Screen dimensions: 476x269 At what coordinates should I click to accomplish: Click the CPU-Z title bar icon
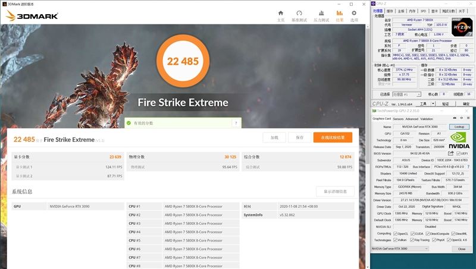pyautogui.click(x=374, y=4)
